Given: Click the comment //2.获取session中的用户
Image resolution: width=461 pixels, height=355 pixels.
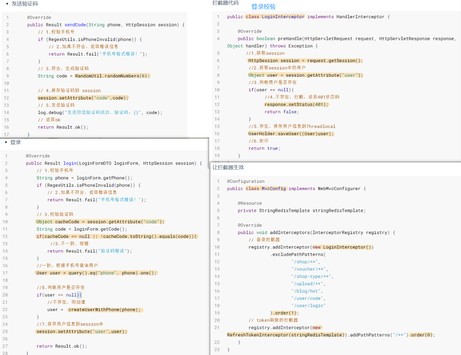Looking at the screenshot, I should click(277, 68).
